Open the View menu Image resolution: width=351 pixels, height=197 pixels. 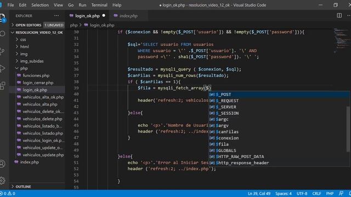click(58, 5)
